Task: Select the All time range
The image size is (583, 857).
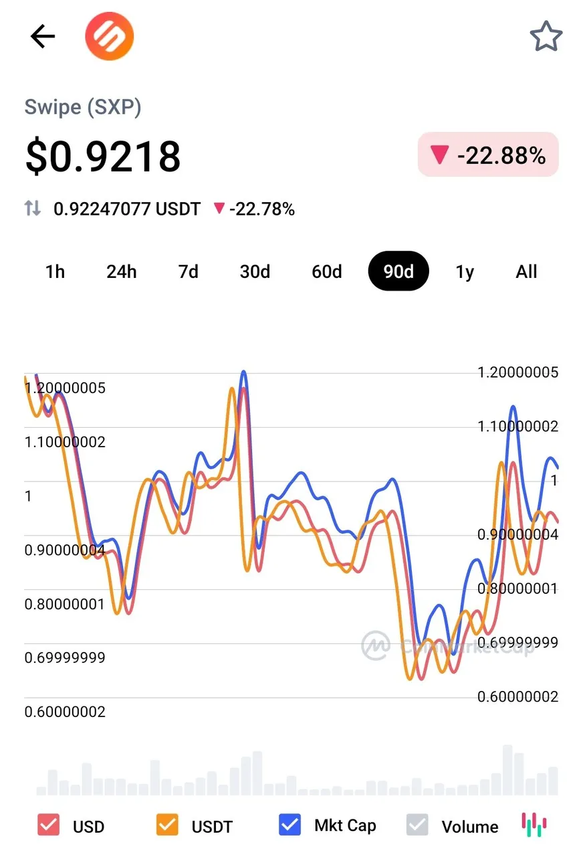Action: [x=527, y=271]
